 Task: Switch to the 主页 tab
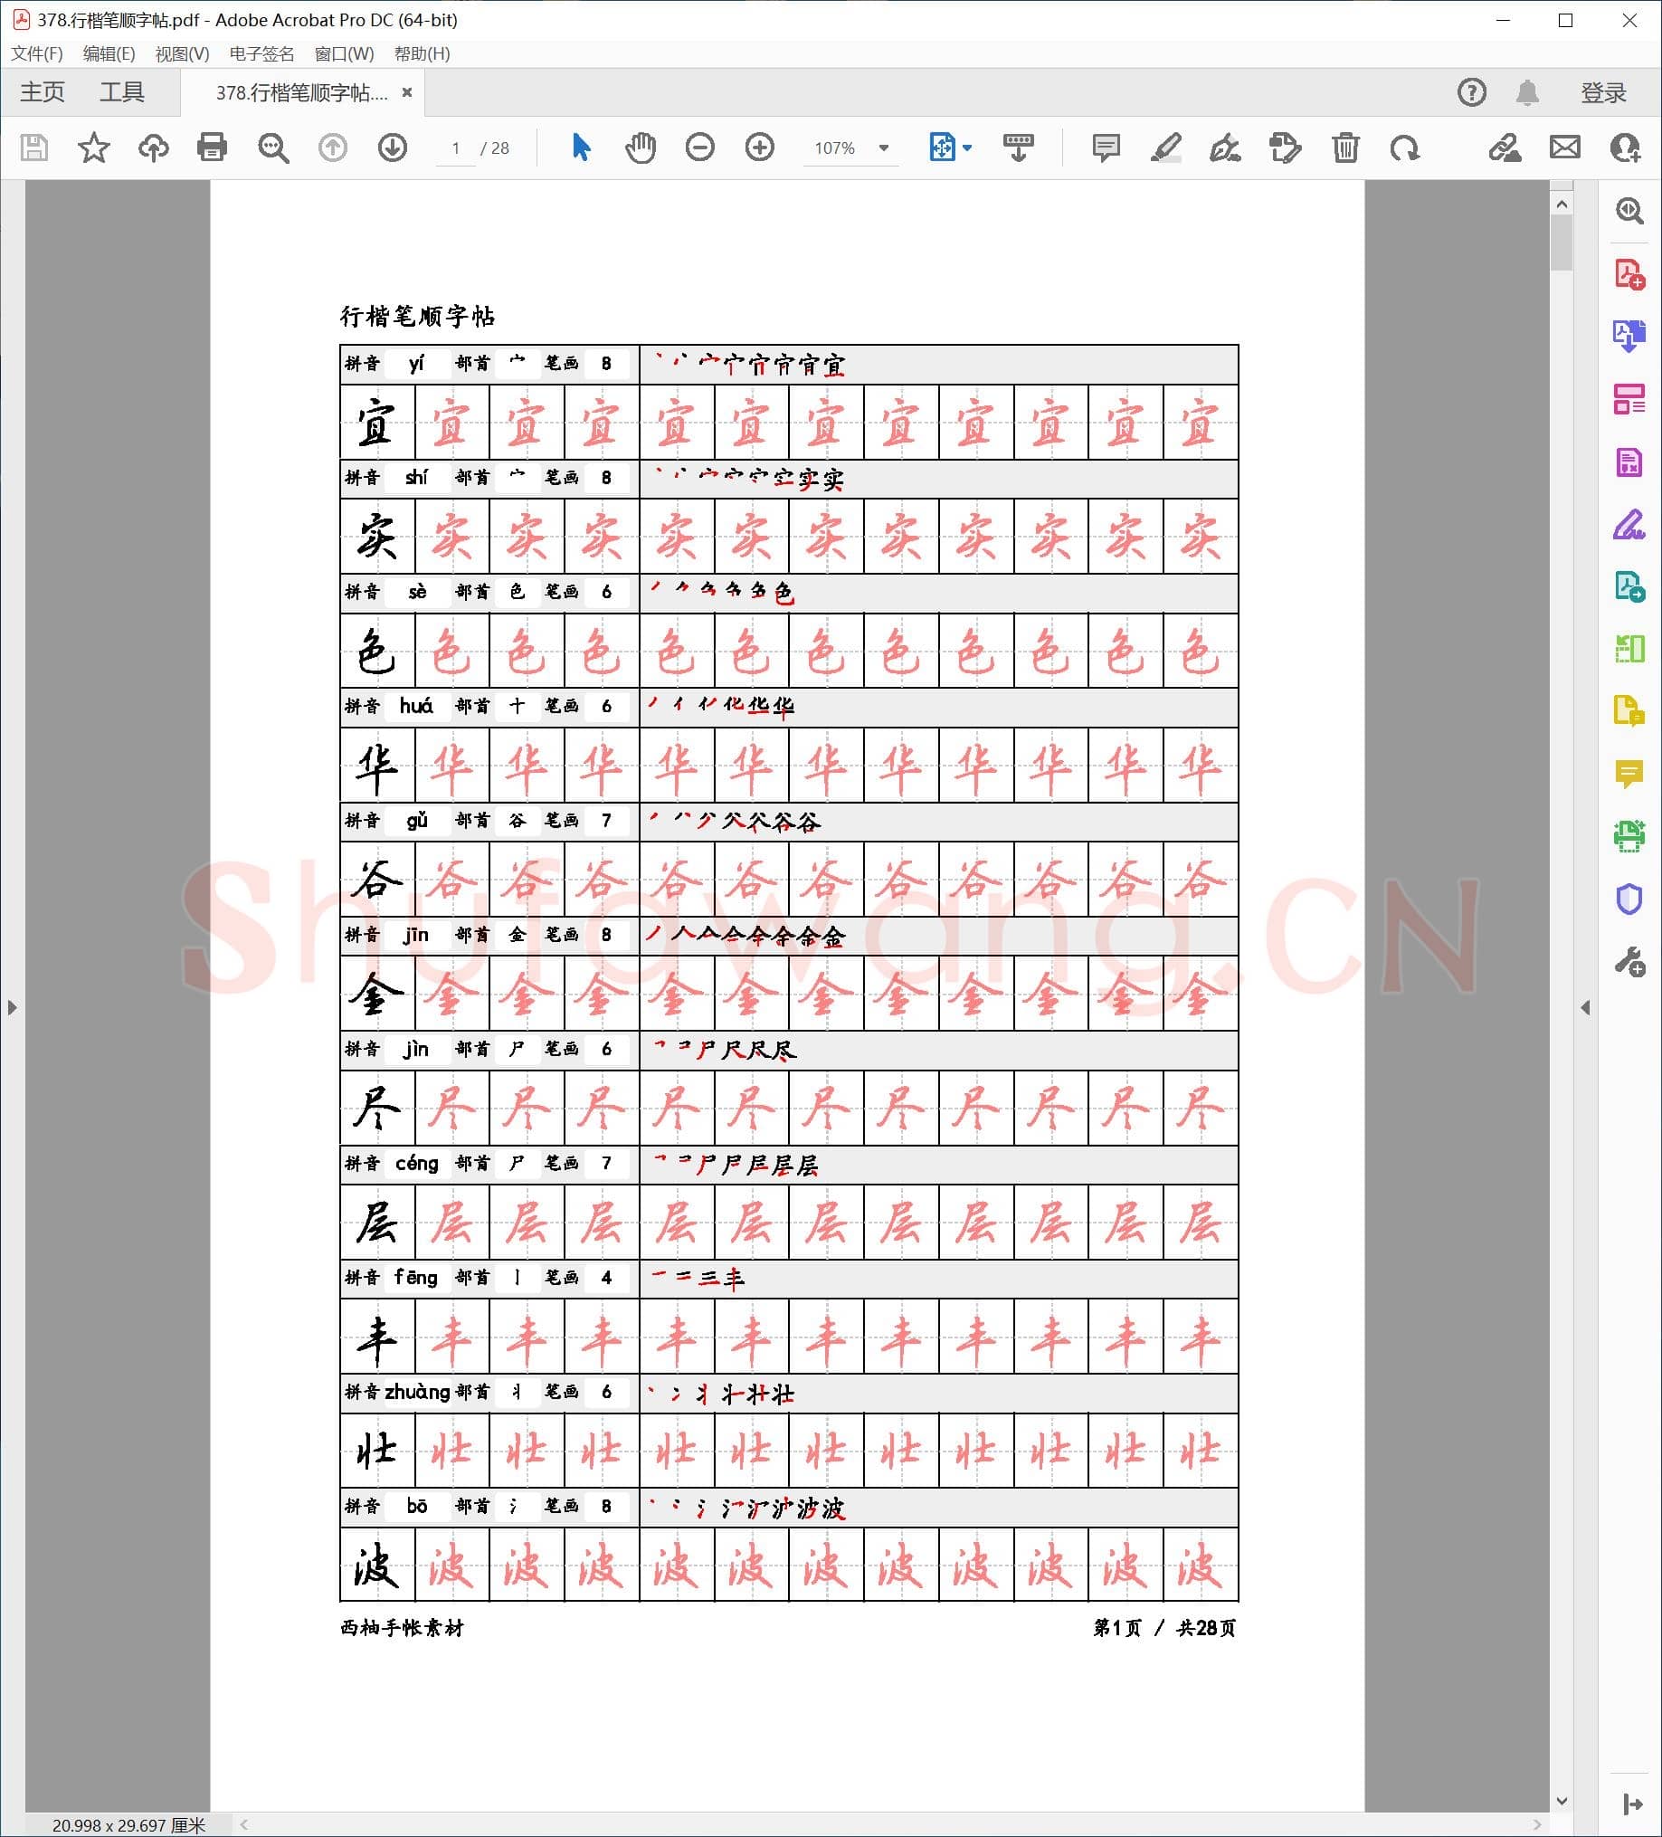(42, 91)
